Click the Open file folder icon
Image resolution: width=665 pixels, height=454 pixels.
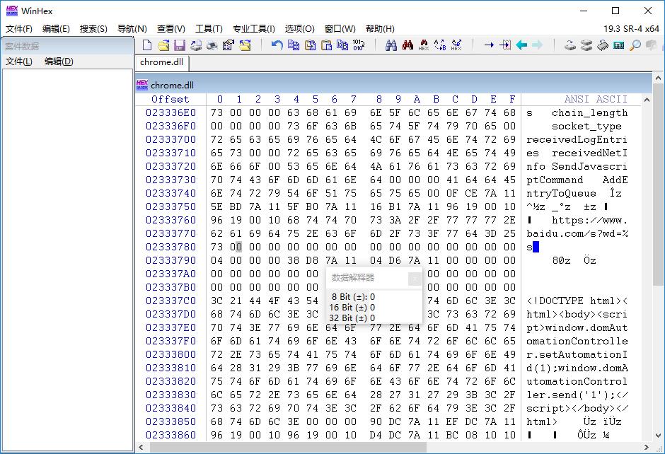pos(163,45)
